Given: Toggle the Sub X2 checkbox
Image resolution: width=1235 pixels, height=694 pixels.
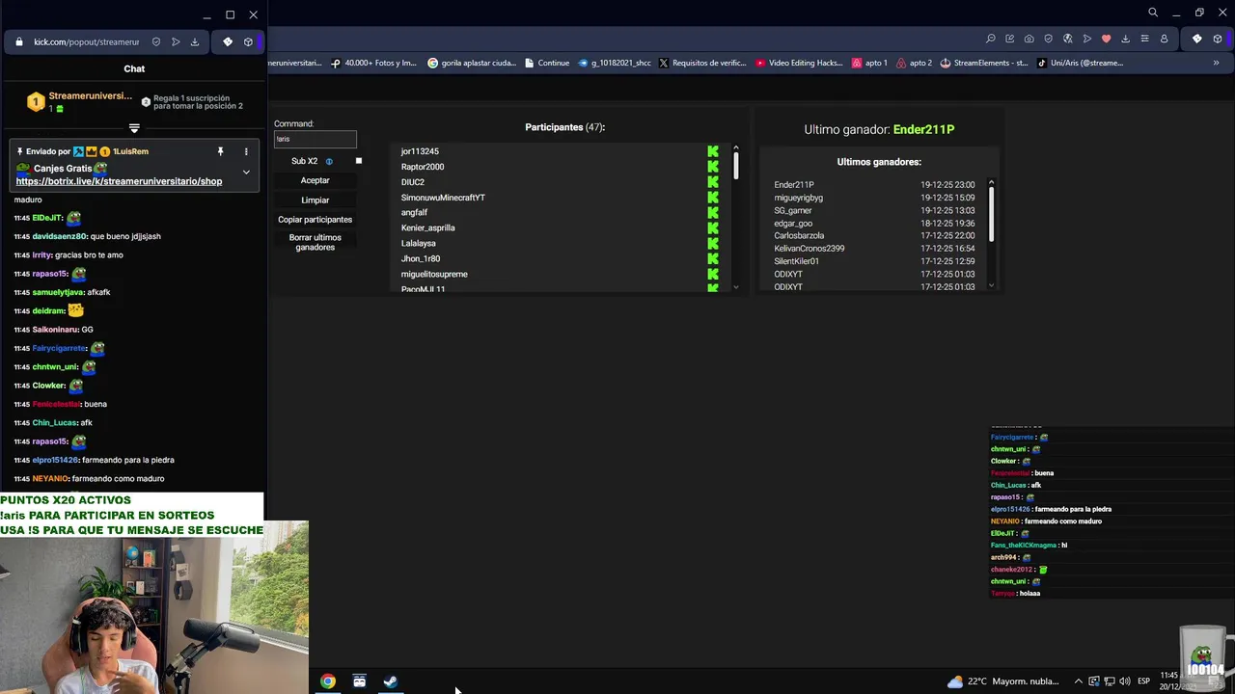Looking at the screenshot, I should (x=359, y=161).
